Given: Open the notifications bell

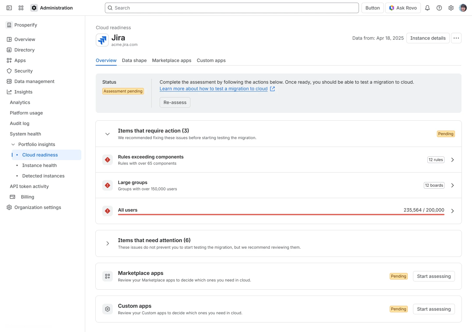Looking at the screenshot, I should [x=427, y=8].
